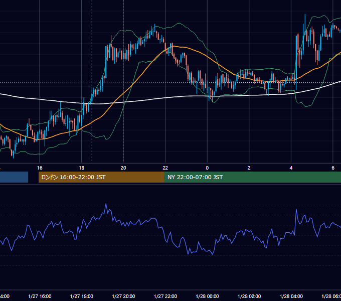Click the ロンドン 16:00-22:00 JST session bar
The height and width of the screenshot is (301, 341).
point(101,177)
